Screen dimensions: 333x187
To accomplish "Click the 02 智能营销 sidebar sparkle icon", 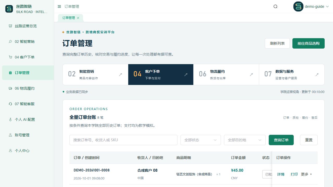I will tap(10, 42).
